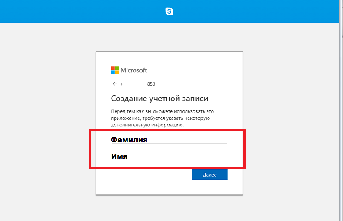The height and width of the screenshot is (221, 343).
Task: Go back using the left arrow
Action: click(x=115, y=84)
